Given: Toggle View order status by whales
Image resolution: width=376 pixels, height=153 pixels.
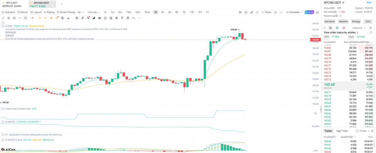Looking at the screenshot, I should (370, 33).
